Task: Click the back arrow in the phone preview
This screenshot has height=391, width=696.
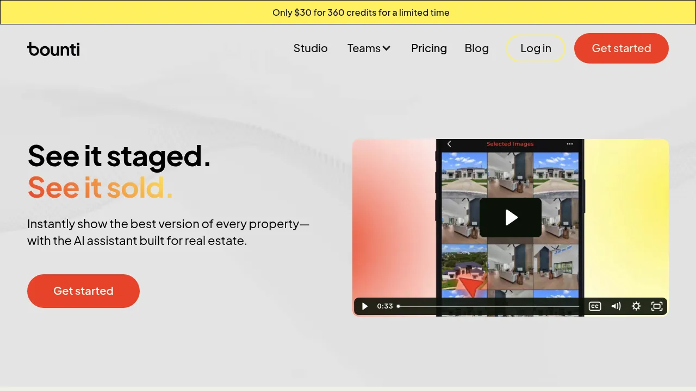Action: point(449,144)
